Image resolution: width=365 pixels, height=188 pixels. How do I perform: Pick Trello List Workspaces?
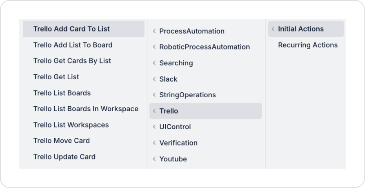71,125
